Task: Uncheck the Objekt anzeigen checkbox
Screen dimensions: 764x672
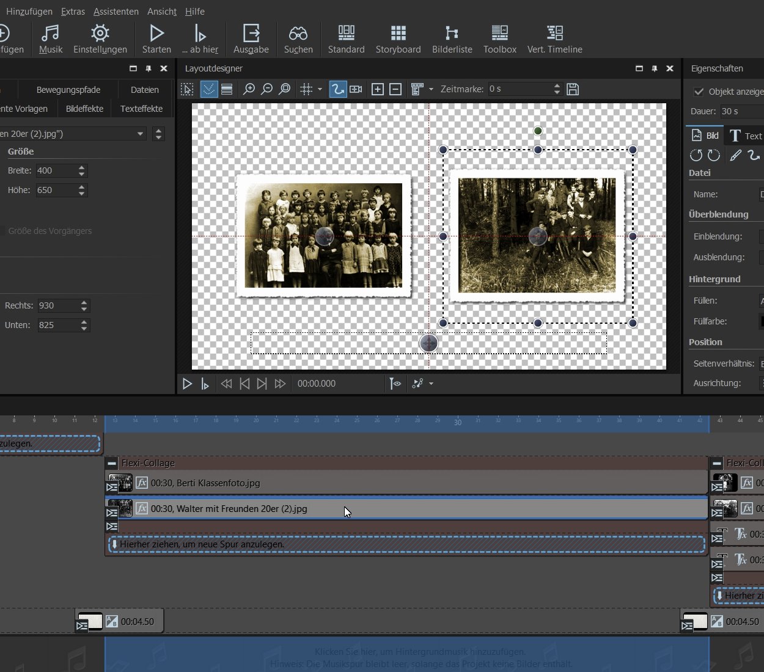Action: pos(699,92)
